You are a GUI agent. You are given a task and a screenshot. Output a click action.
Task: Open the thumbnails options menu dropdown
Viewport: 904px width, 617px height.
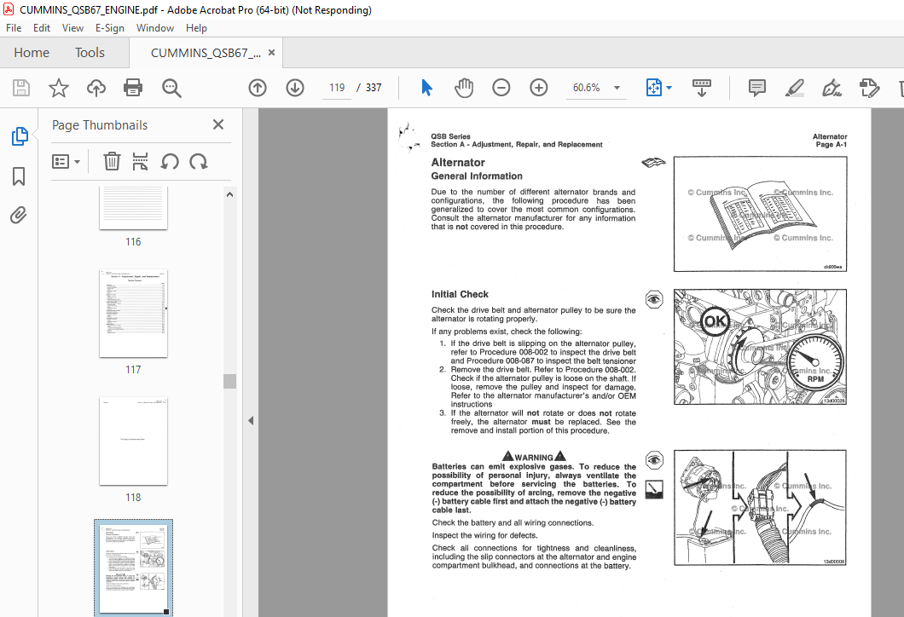point(66,162)
